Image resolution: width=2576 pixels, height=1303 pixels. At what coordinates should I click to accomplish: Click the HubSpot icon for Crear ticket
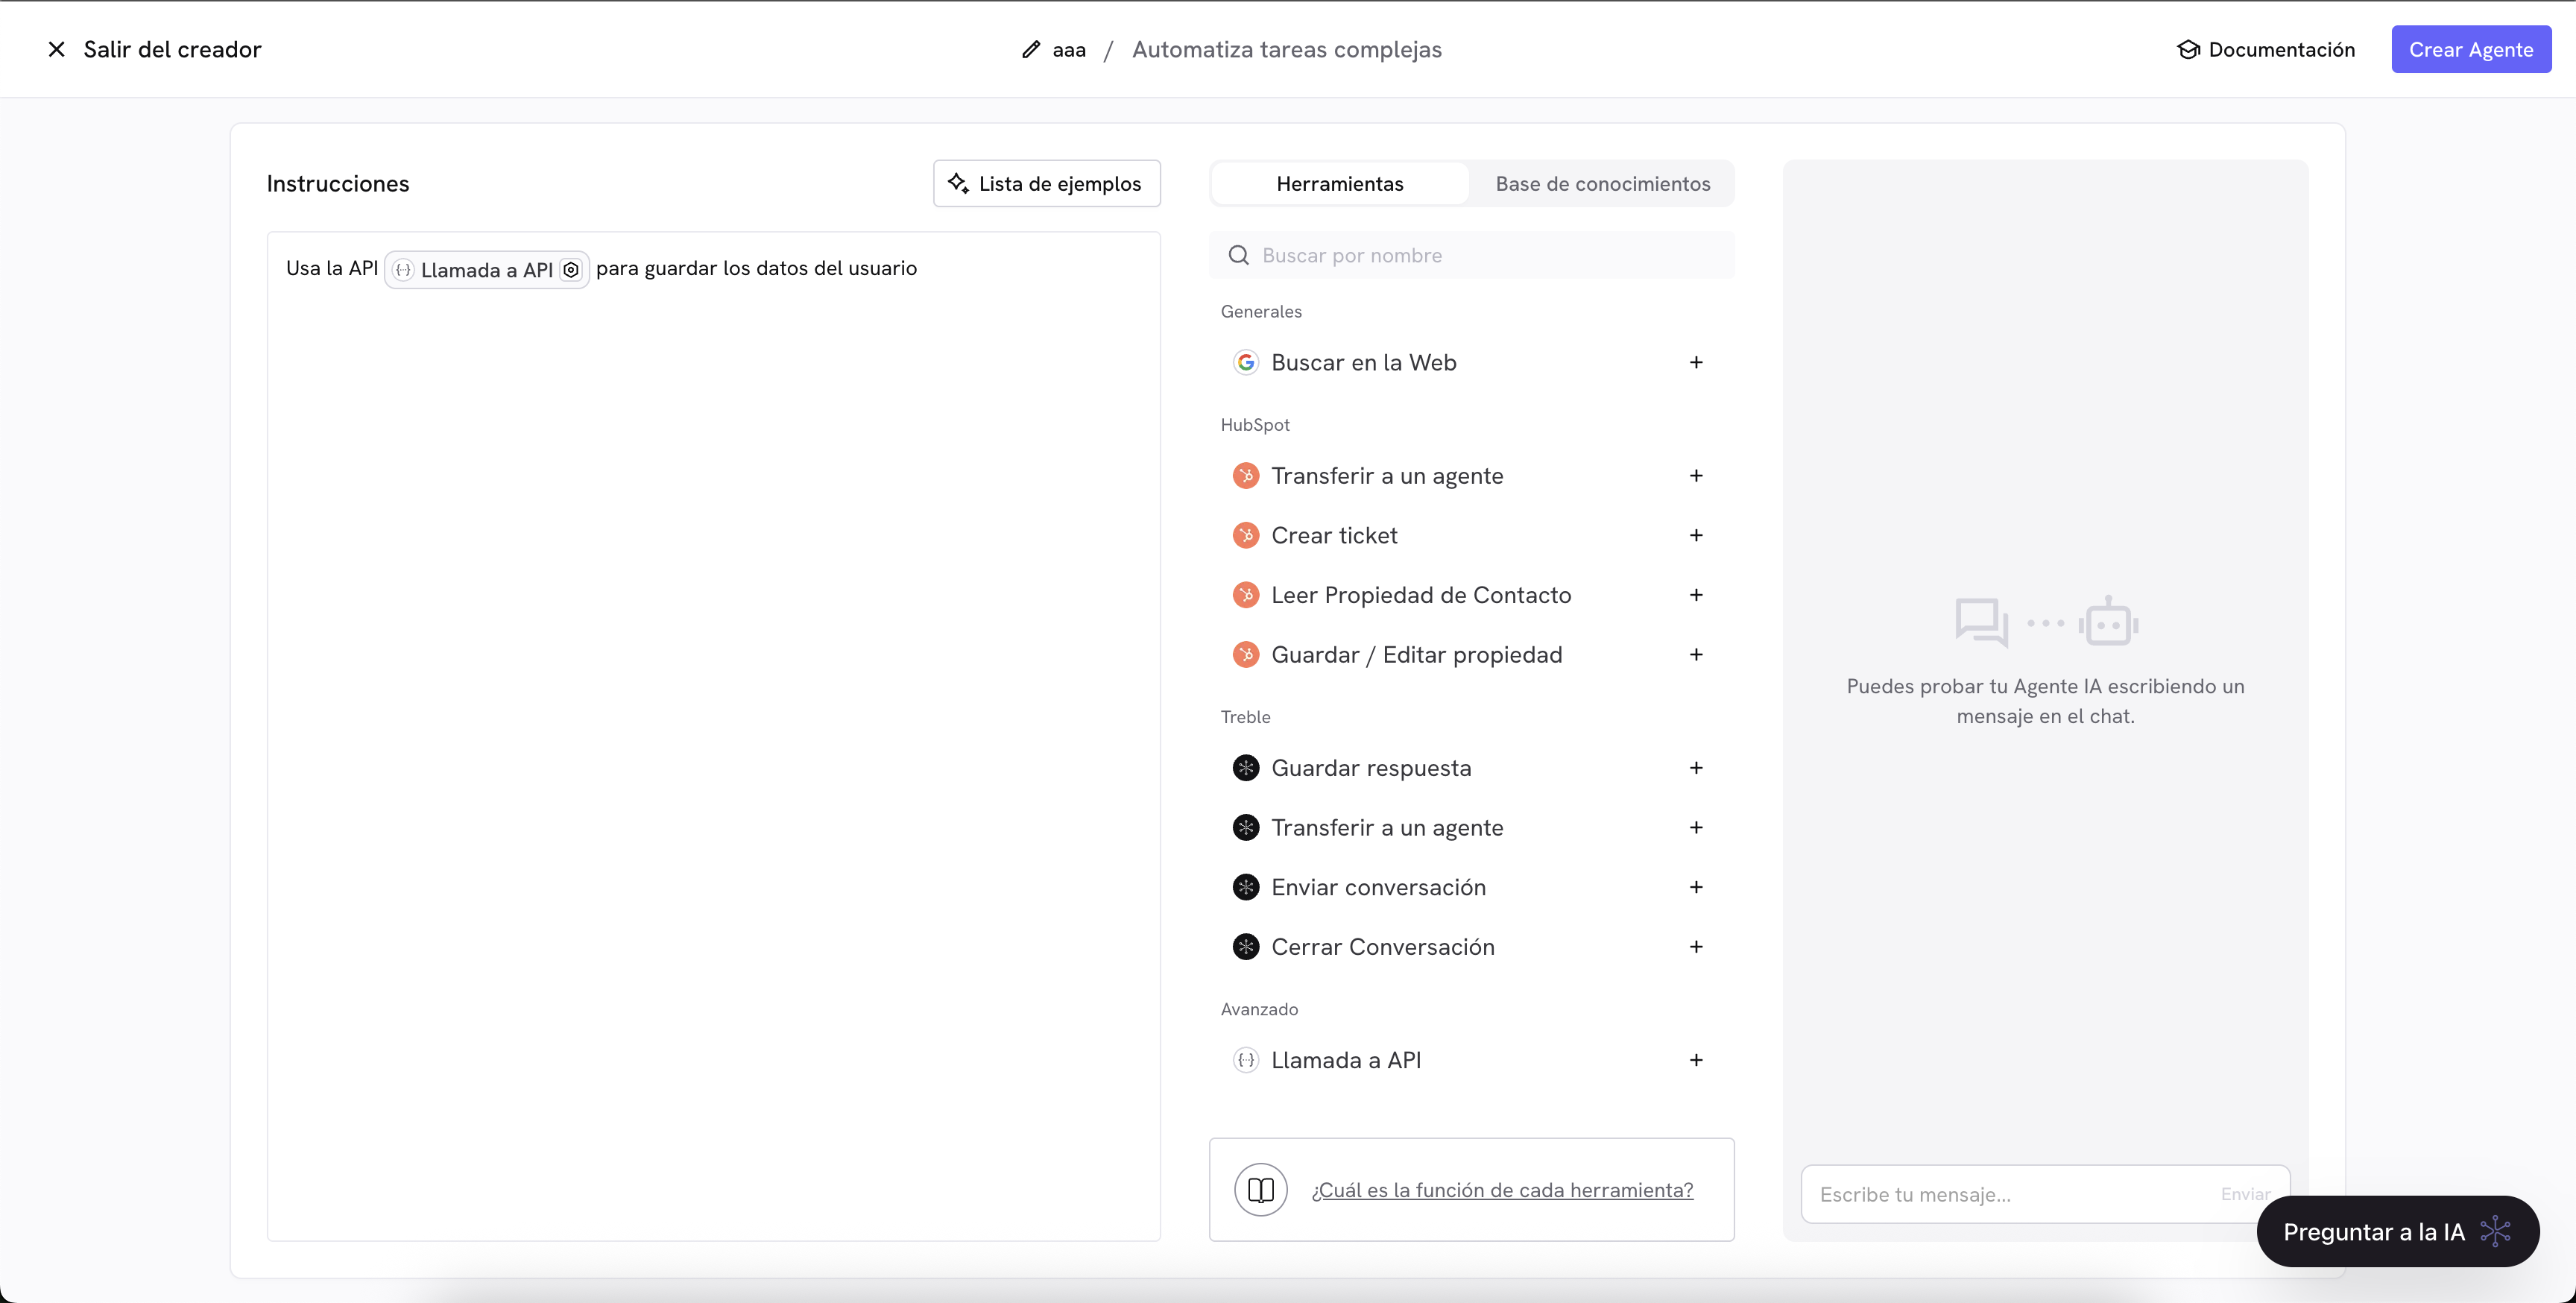click(1246, 535)
